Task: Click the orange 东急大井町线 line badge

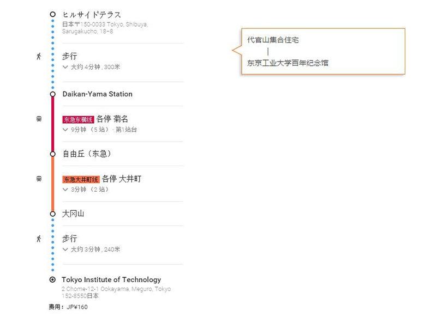Action: (81, 180)
